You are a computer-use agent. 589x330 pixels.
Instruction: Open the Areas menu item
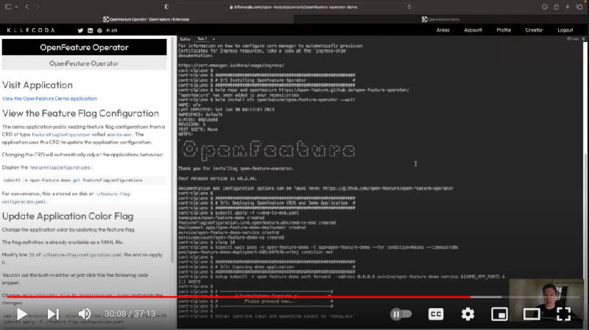point(443,30)
